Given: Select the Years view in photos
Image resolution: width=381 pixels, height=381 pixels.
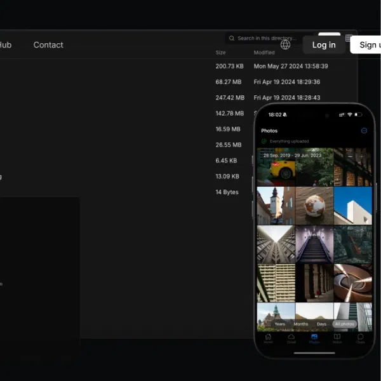Looking at the screenshot, I should click(x=279, y=324).
